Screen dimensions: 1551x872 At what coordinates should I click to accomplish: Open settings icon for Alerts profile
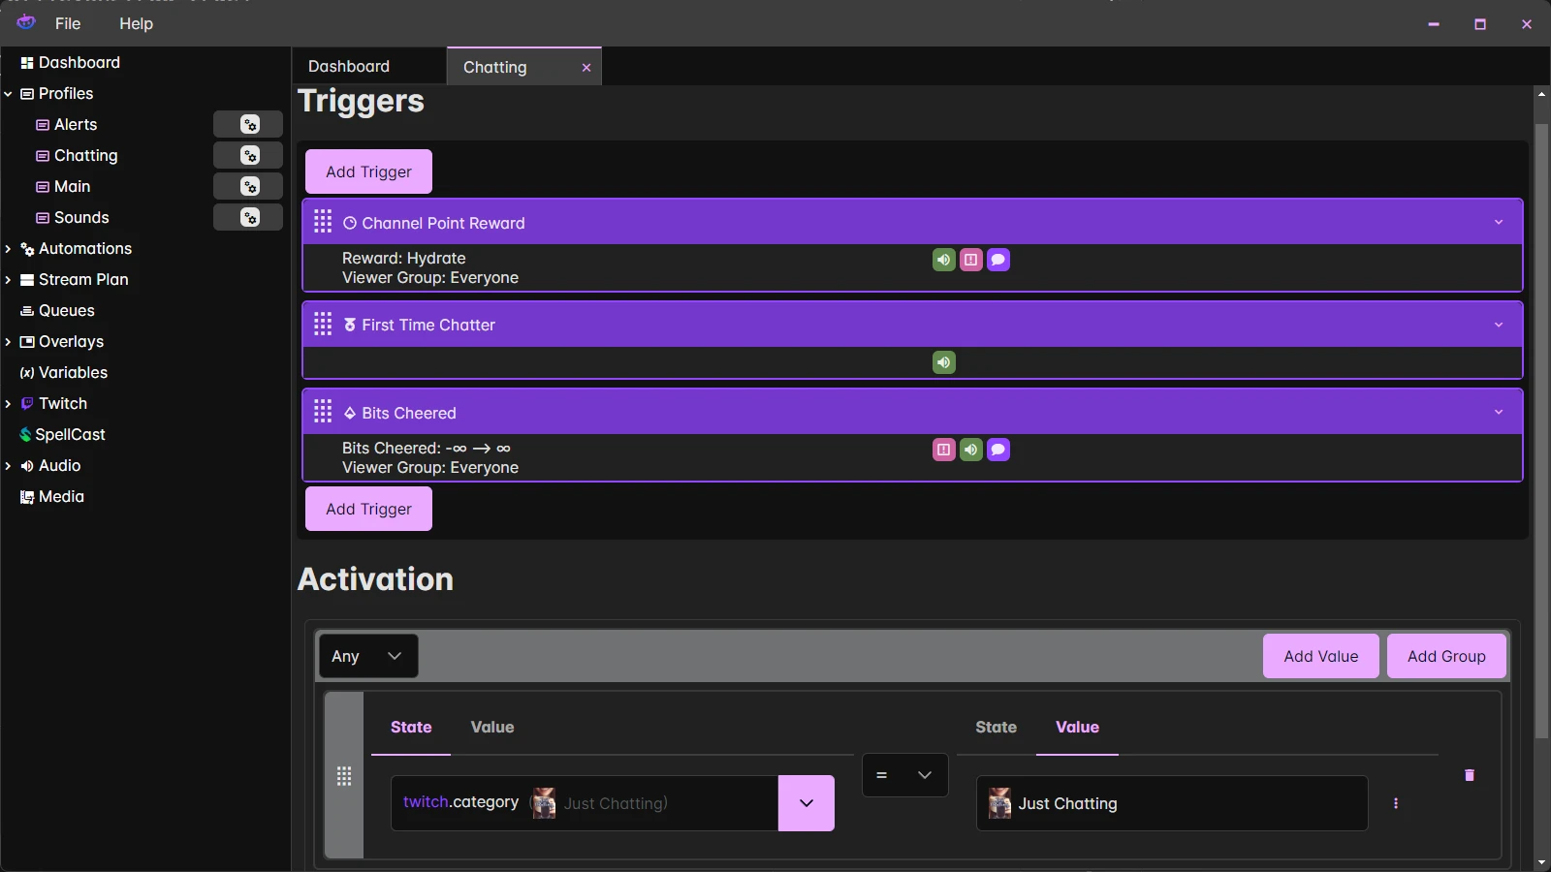(x=248, y=124)
